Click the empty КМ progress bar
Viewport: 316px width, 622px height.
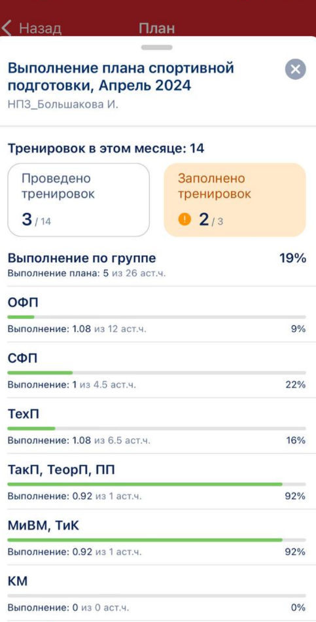coord(156,596)
